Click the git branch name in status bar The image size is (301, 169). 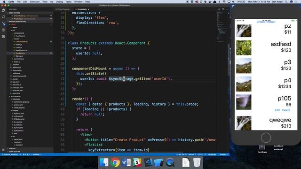[10, 154]
